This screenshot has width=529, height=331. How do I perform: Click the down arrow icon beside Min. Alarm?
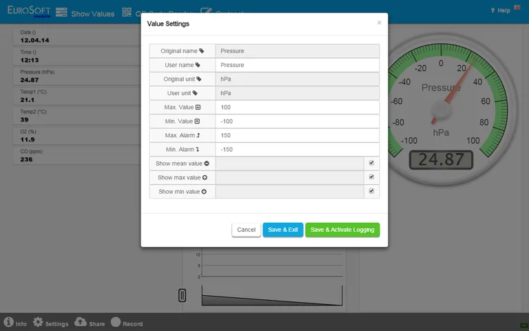198,149
